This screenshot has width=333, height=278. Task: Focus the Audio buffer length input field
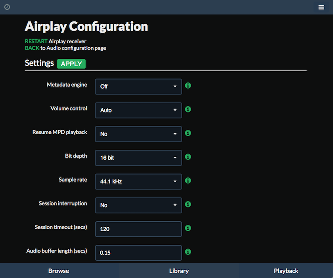click(139, 253)
